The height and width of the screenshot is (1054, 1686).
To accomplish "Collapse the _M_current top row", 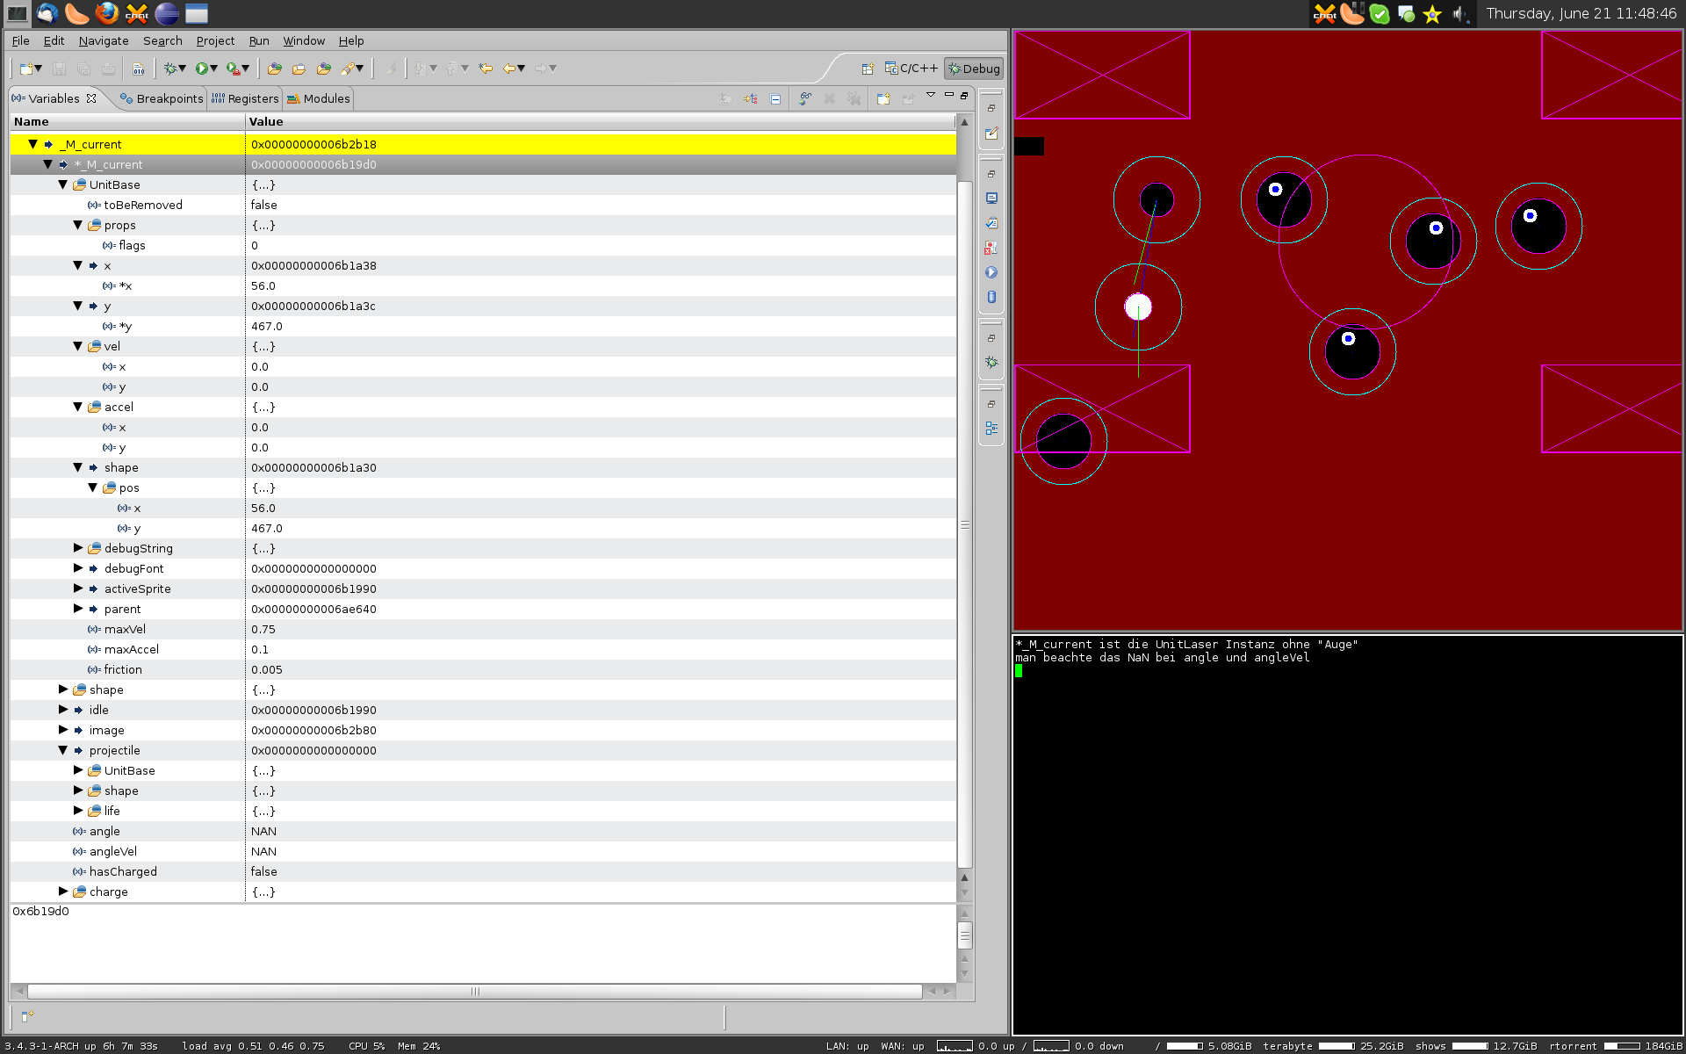I will (32, 144).
